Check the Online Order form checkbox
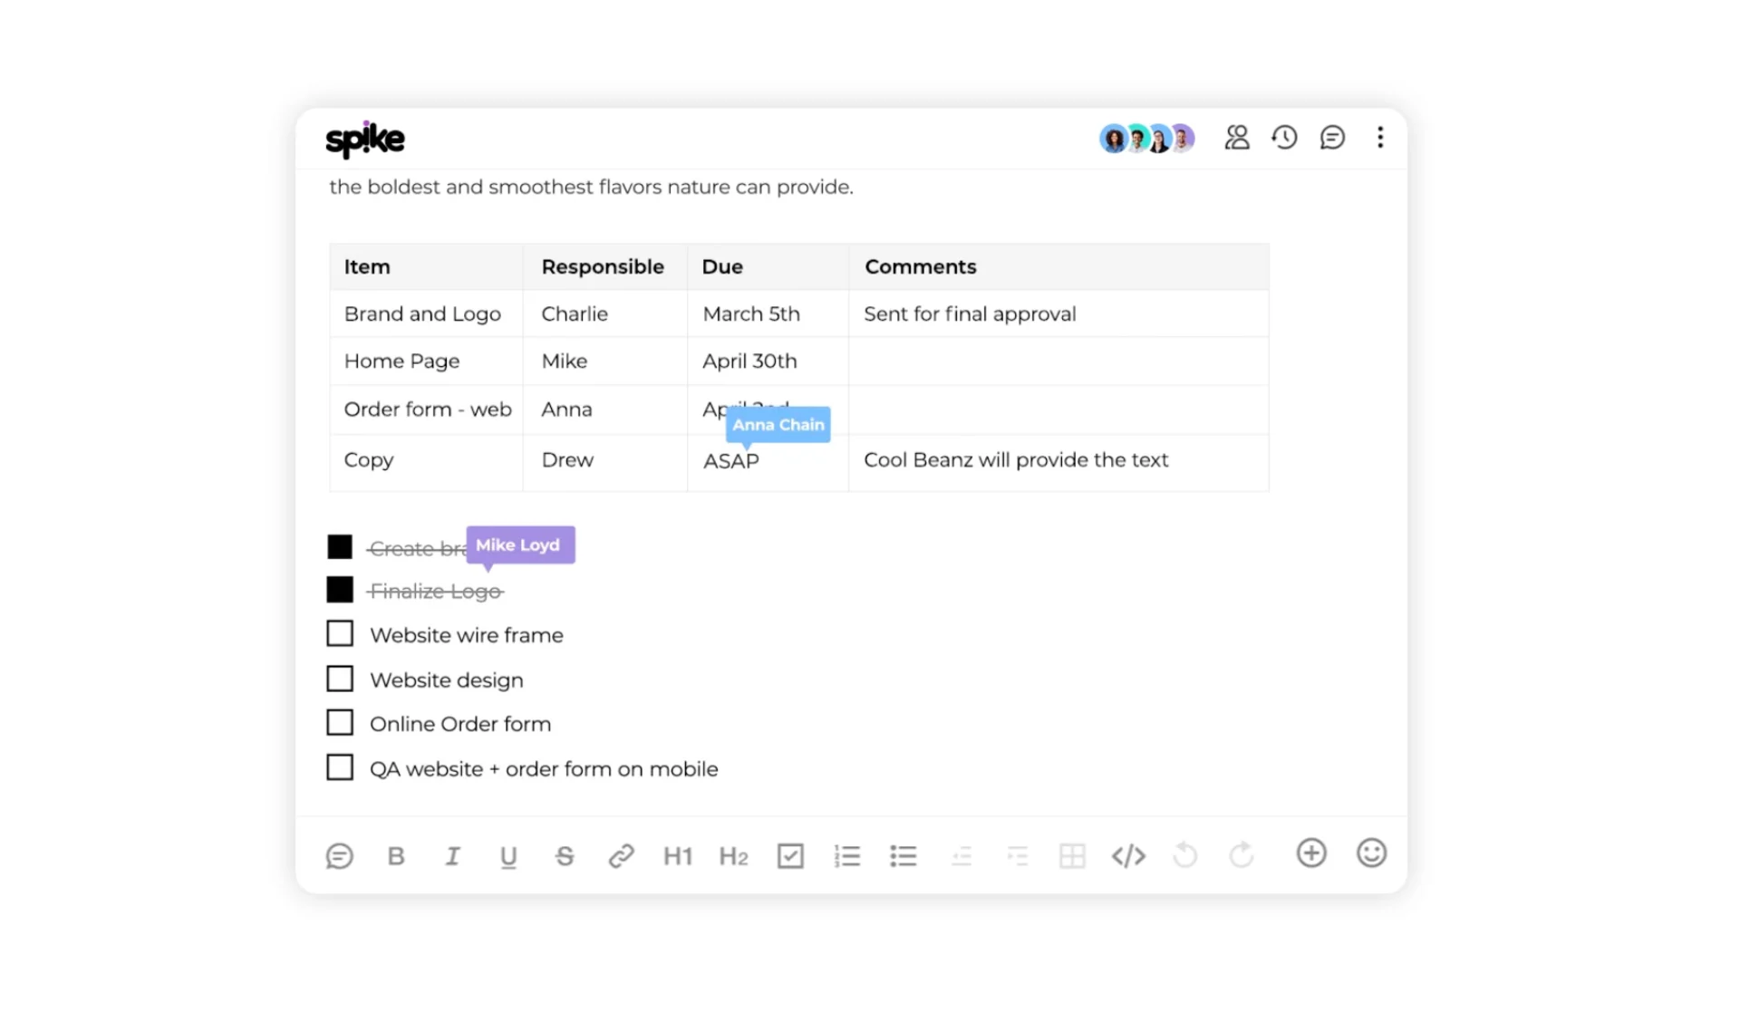Image resolution: width=1740 pixels, height=1012 pixels. [x=340, y=721]
